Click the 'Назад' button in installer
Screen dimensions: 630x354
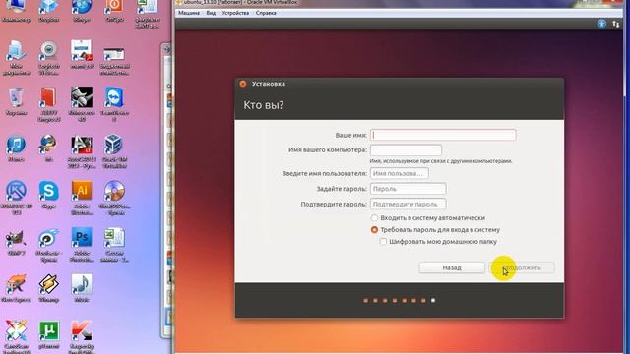click(x=452, y=267)
